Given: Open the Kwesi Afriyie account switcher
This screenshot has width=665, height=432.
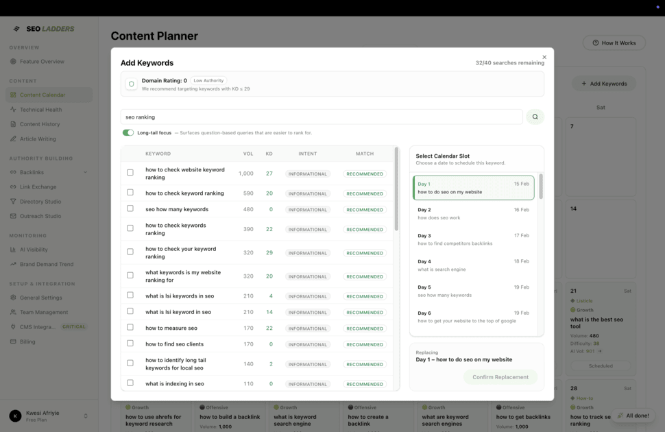Looking at the screenshot, I should [x=86, y=416].
